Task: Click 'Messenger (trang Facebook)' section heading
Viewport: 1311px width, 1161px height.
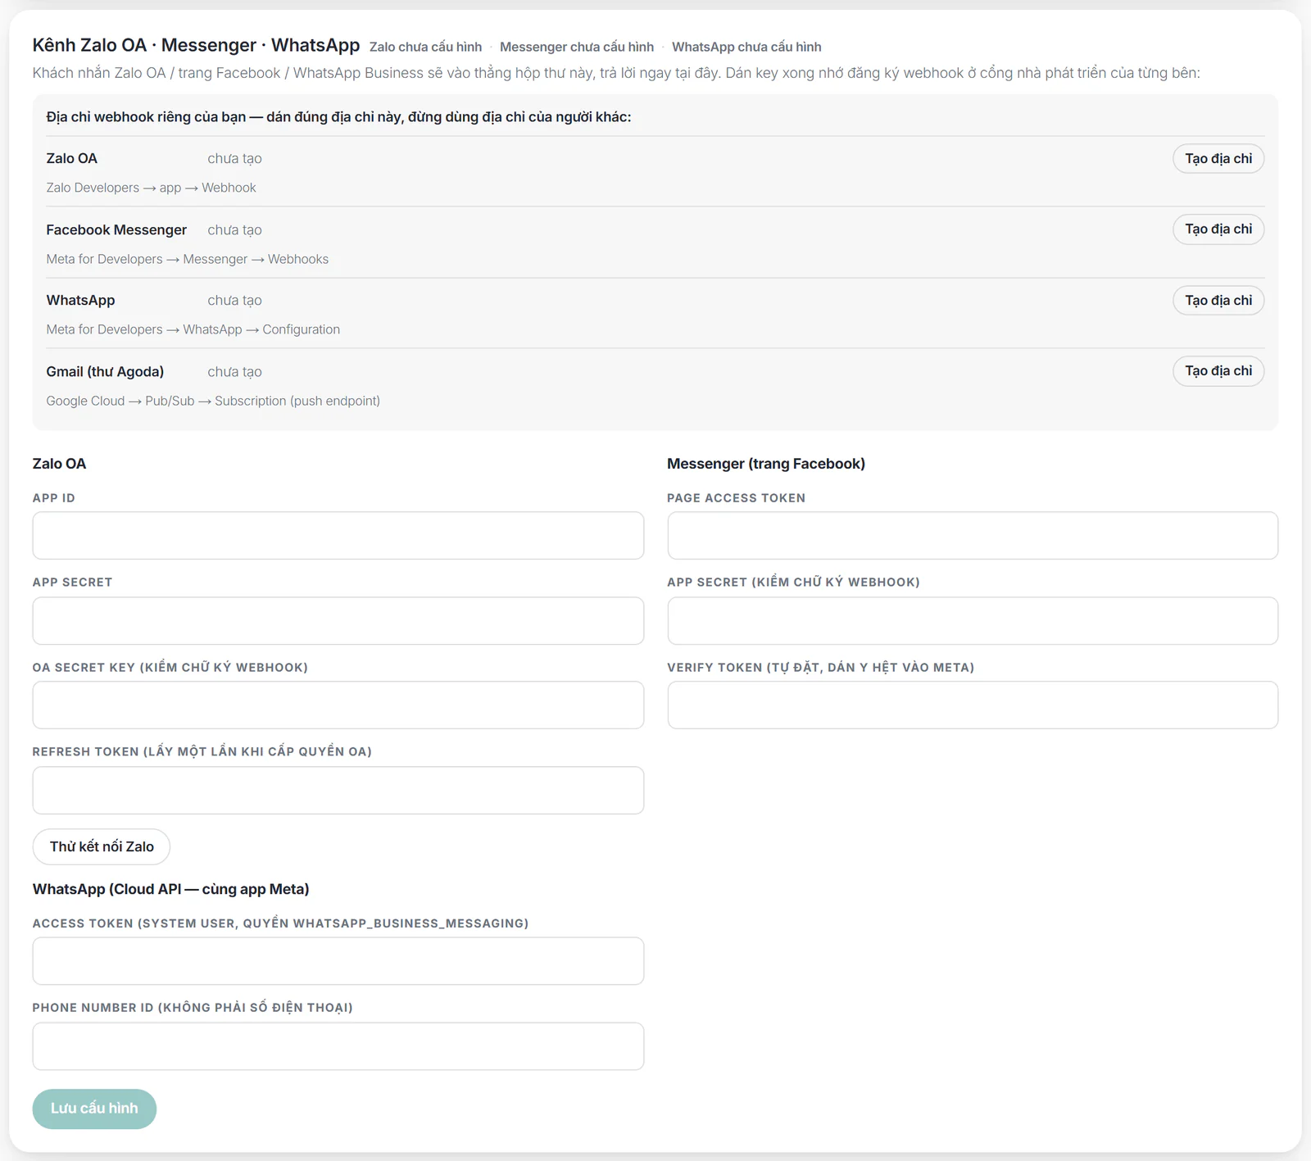Action: coord(766,464)
